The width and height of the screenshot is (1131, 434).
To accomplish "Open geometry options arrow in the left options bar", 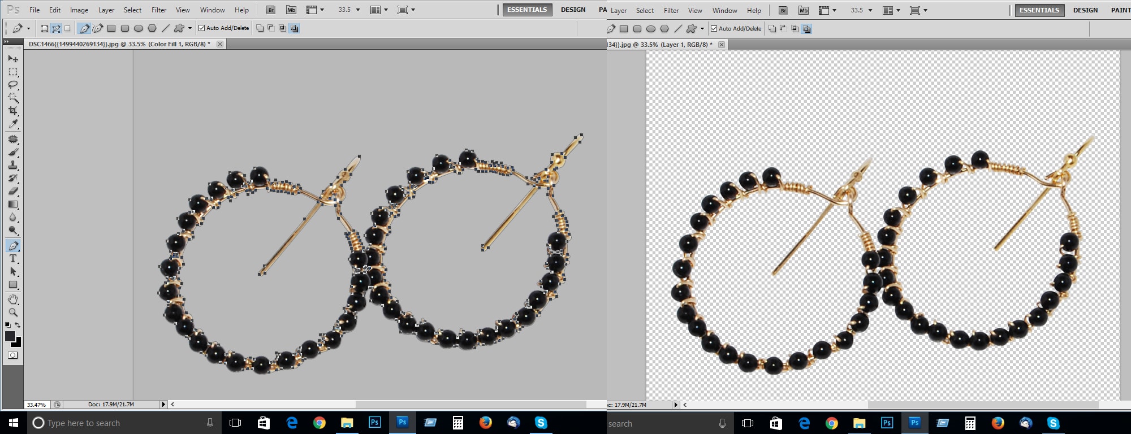I will [190, 28].
